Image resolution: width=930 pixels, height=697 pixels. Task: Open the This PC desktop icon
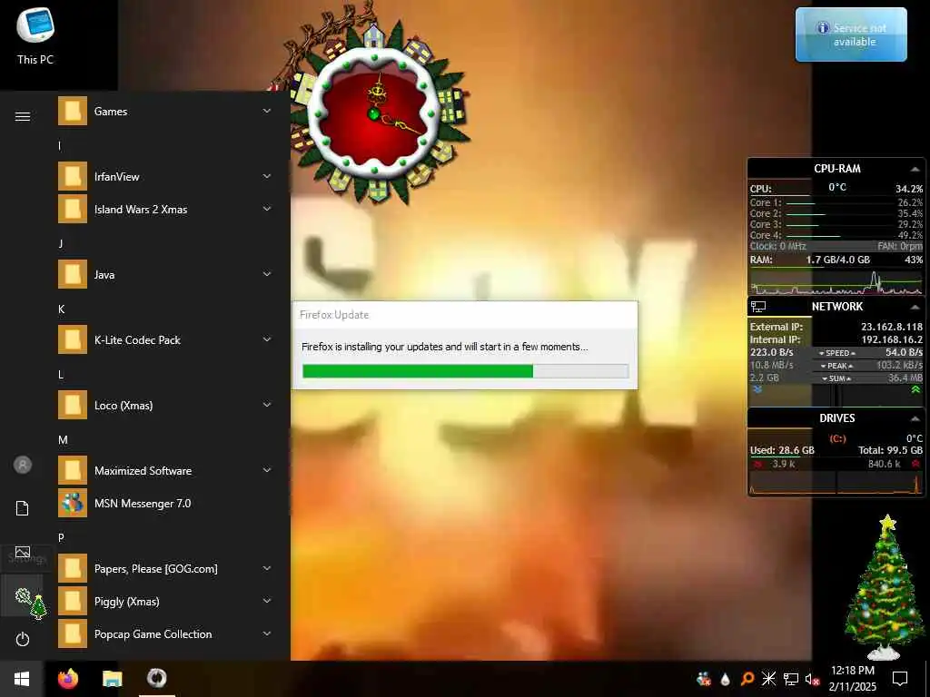35,35
